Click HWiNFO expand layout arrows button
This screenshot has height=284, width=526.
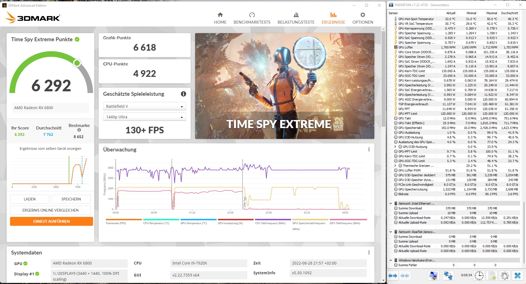(393, 276)
